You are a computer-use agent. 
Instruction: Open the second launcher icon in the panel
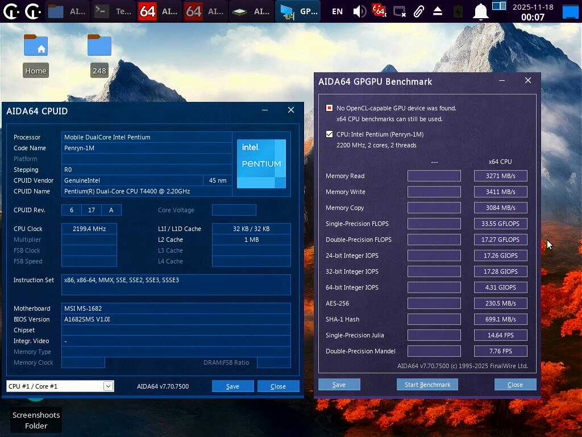tap(33, 11)
